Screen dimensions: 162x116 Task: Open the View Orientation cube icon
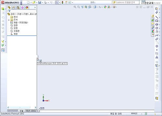click(x=89, y=7)
